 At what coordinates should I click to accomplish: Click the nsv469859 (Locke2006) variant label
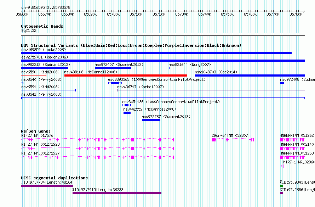44,50
